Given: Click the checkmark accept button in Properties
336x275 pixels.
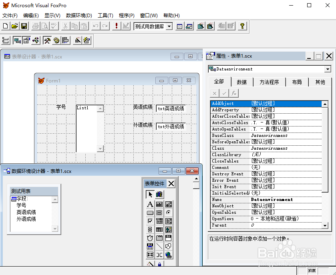Looking at the screenshot, I should (x=224, y=93).
